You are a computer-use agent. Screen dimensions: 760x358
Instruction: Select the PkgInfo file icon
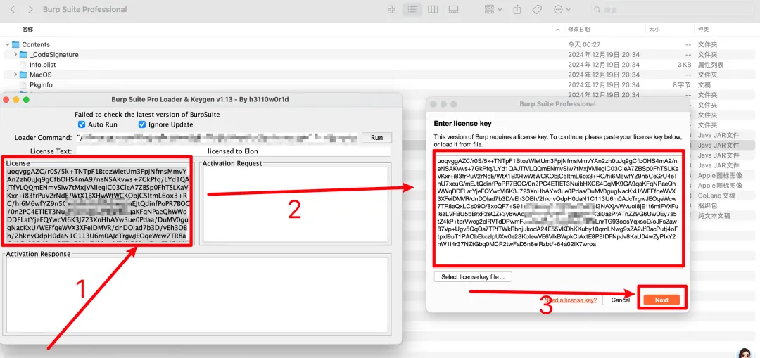(x=23, y=85)
